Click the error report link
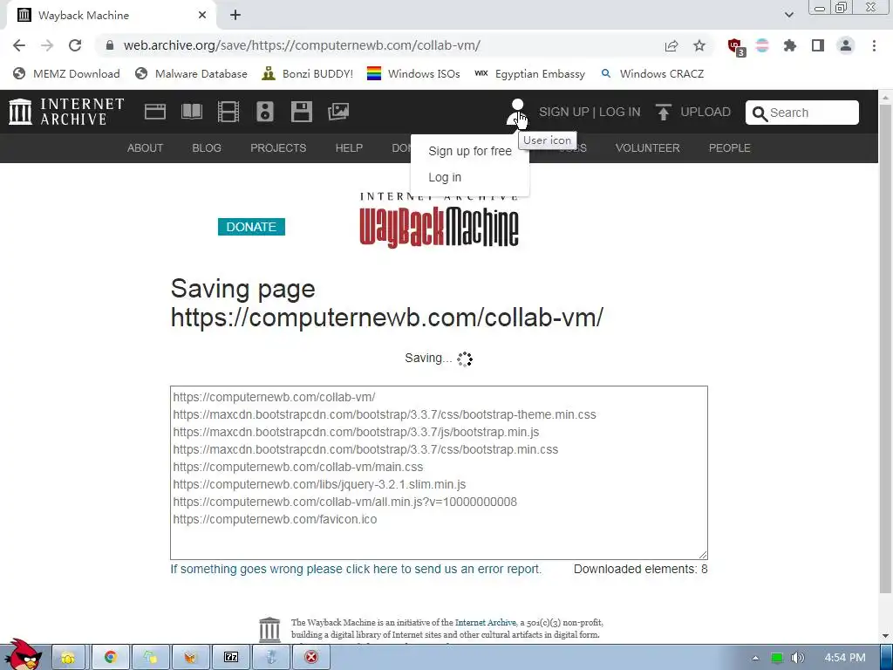The height and width of the screenshot is (670, 893). pyautogui.click(x=356, y=569)
